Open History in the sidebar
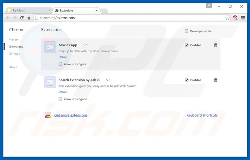The height and width of the screenshot is (160, 250). click(14, 39)
